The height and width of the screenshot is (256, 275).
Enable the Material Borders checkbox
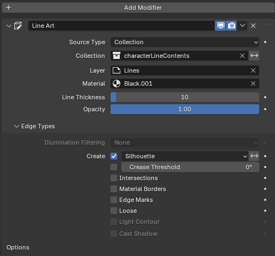(x=114, y=189)
